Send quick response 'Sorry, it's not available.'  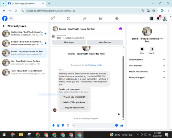[x=74, y=108]
